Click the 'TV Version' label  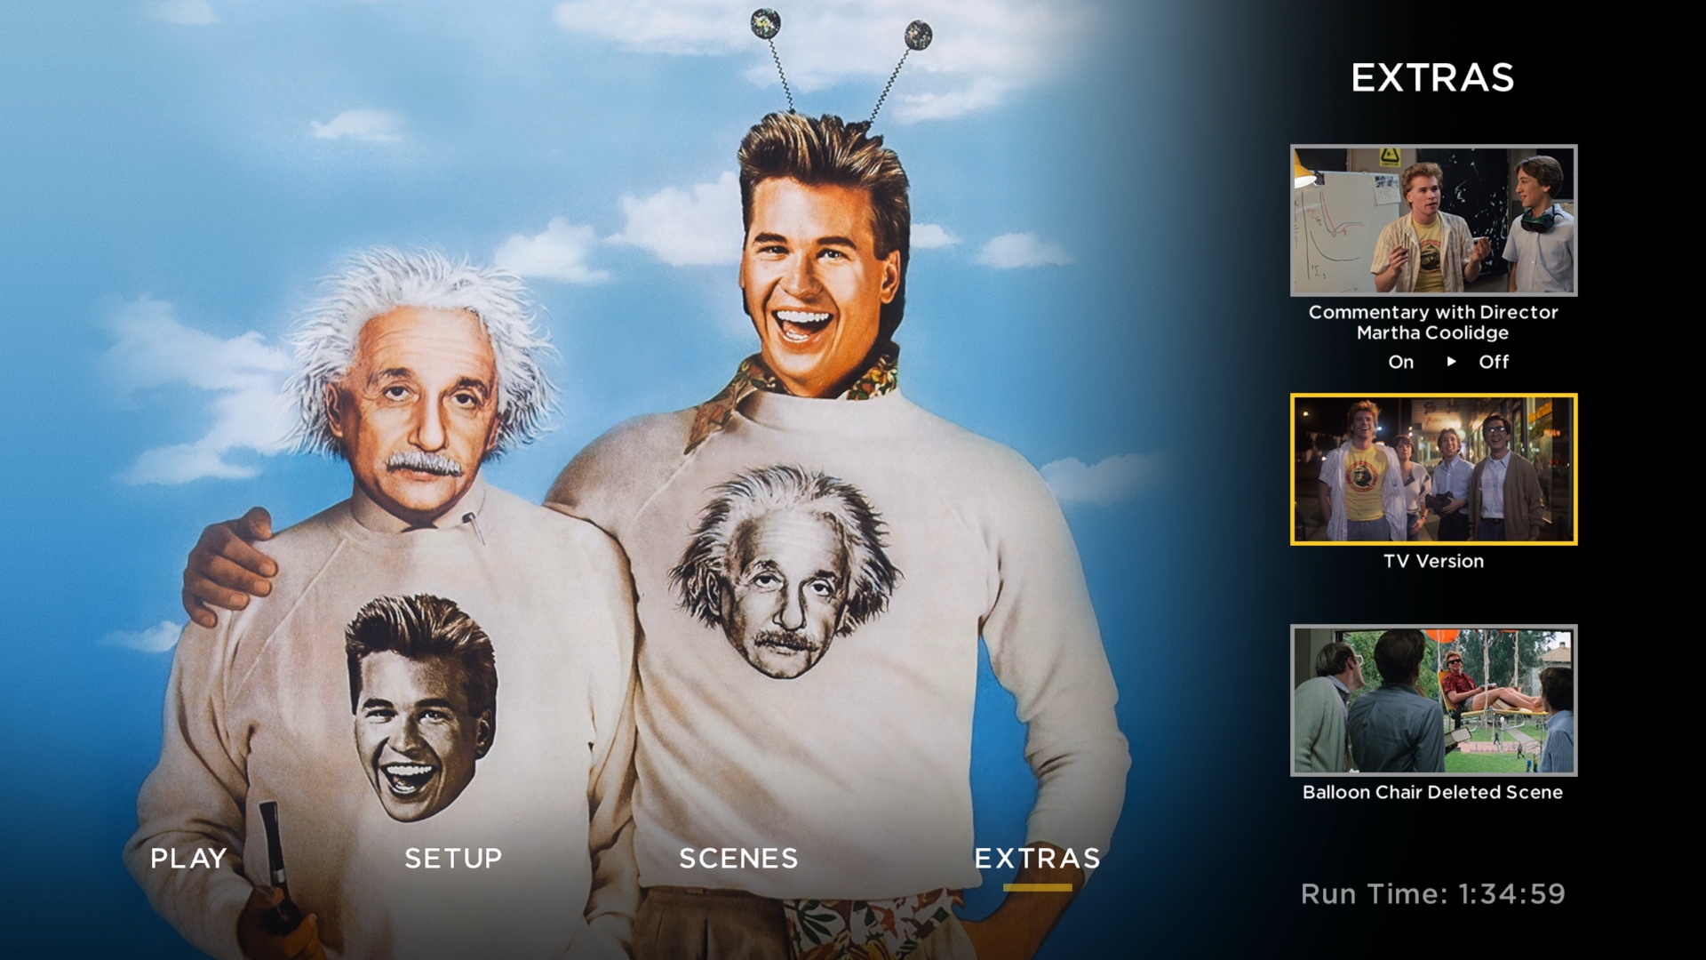click(x=1433, y=561)
